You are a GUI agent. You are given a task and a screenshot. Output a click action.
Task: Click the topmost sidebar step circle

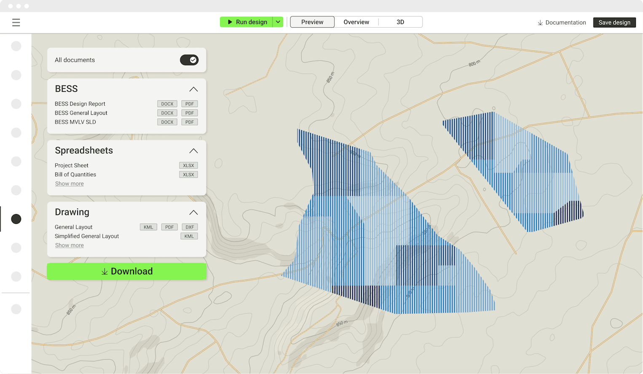(16, 46)
